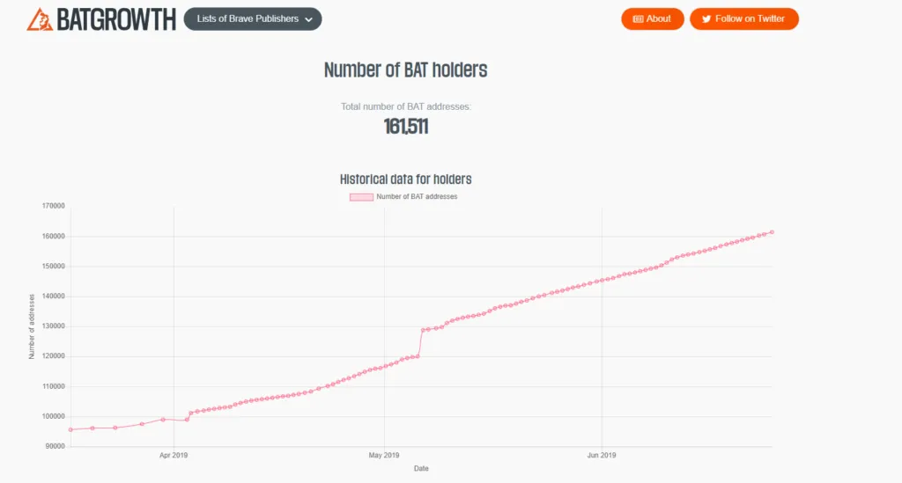
Task: Click the "Total number of BAT addresses:" label
Action: (x=405, y=106)
